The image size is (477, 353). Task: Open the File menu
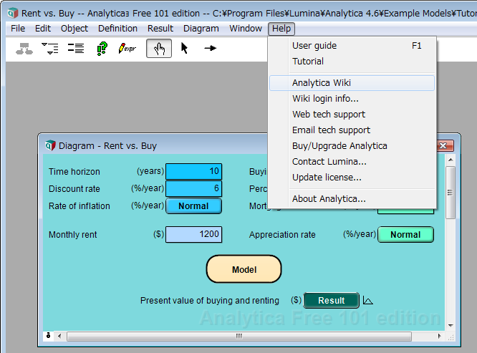[x=18, y=29]
